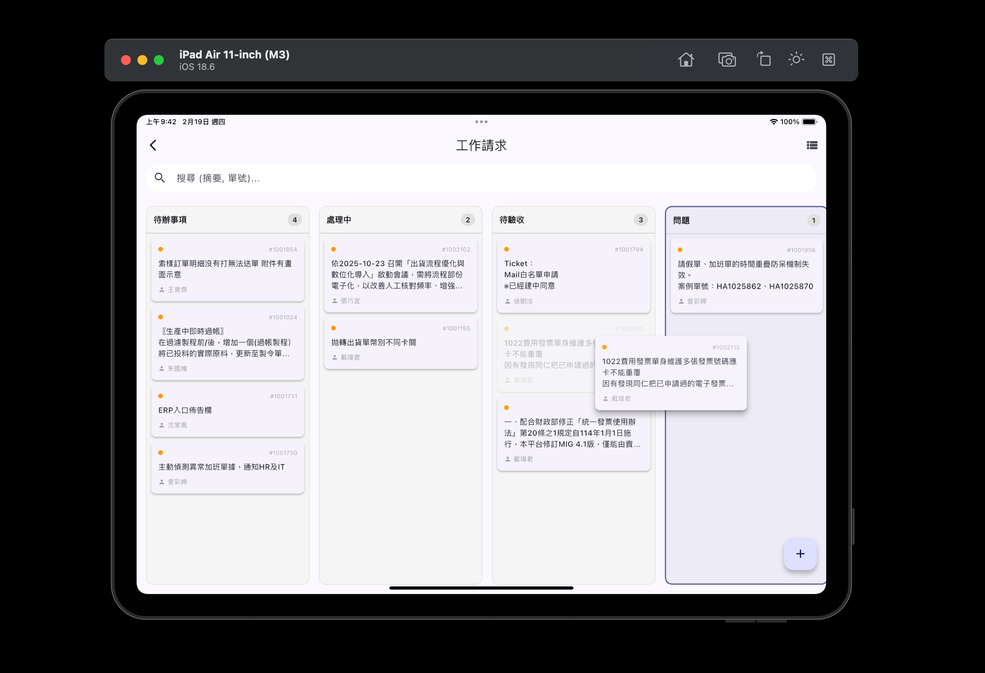Open the 主動偵測異常加班單據 card
The image size is (985, 673).
point(227,467)
